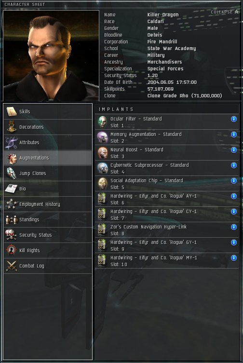Image resolution: width=243 pixels, height=363 pixels.
Task: Show info for Ocular Filter implant
Action: click(x=234, y=119)
